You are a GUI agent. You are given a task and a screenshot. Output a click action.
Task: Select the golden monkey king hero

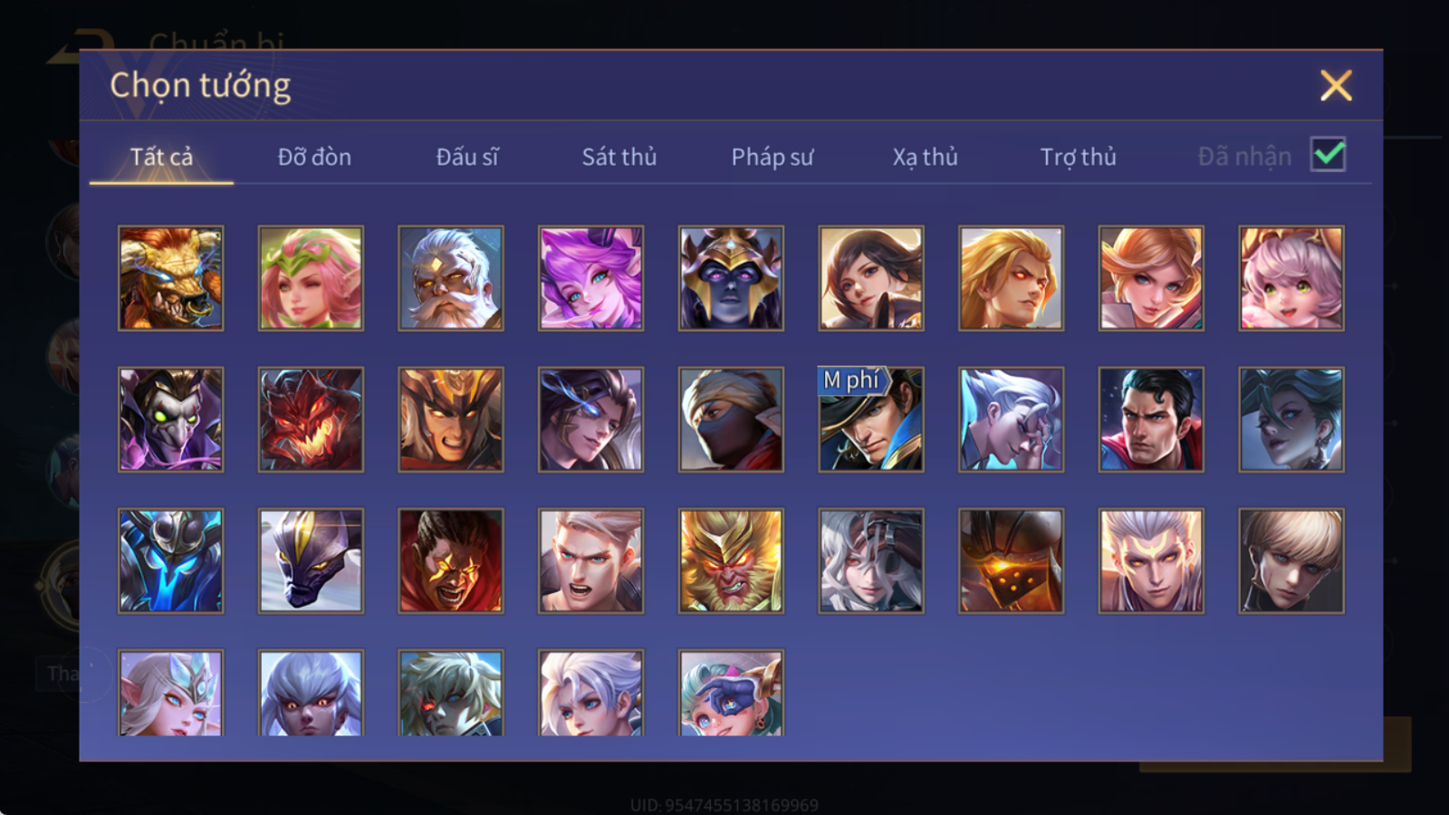[x=731, y=561]
